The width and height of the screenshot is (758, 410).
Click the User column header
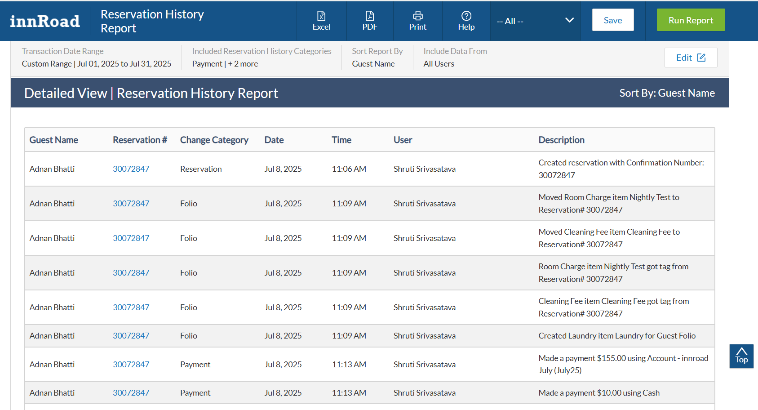click(403, 140)
